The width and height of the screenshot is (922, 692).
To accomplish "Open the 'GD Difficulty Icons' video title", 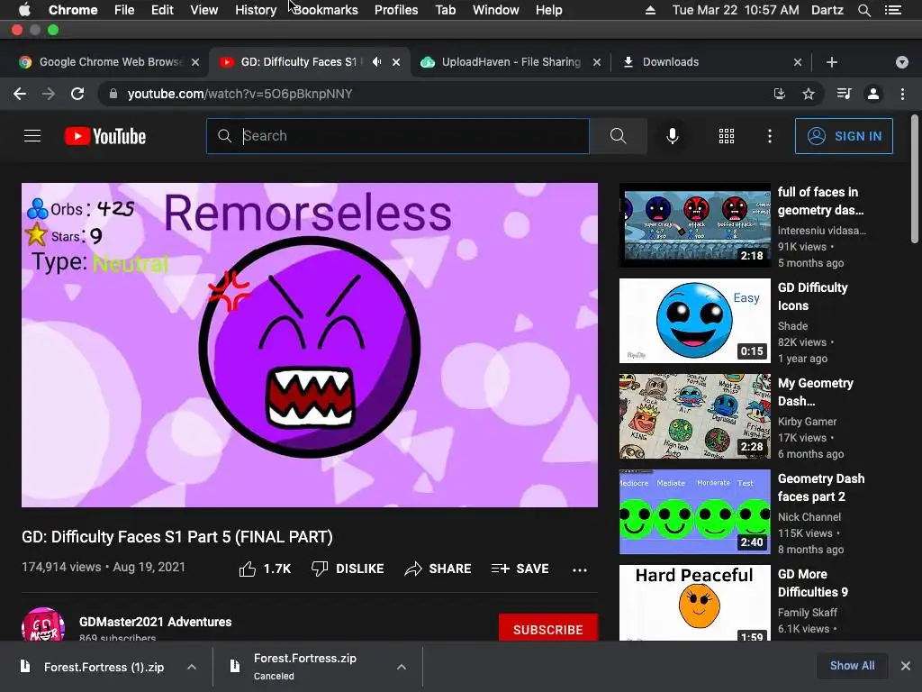I will [813, 296].
